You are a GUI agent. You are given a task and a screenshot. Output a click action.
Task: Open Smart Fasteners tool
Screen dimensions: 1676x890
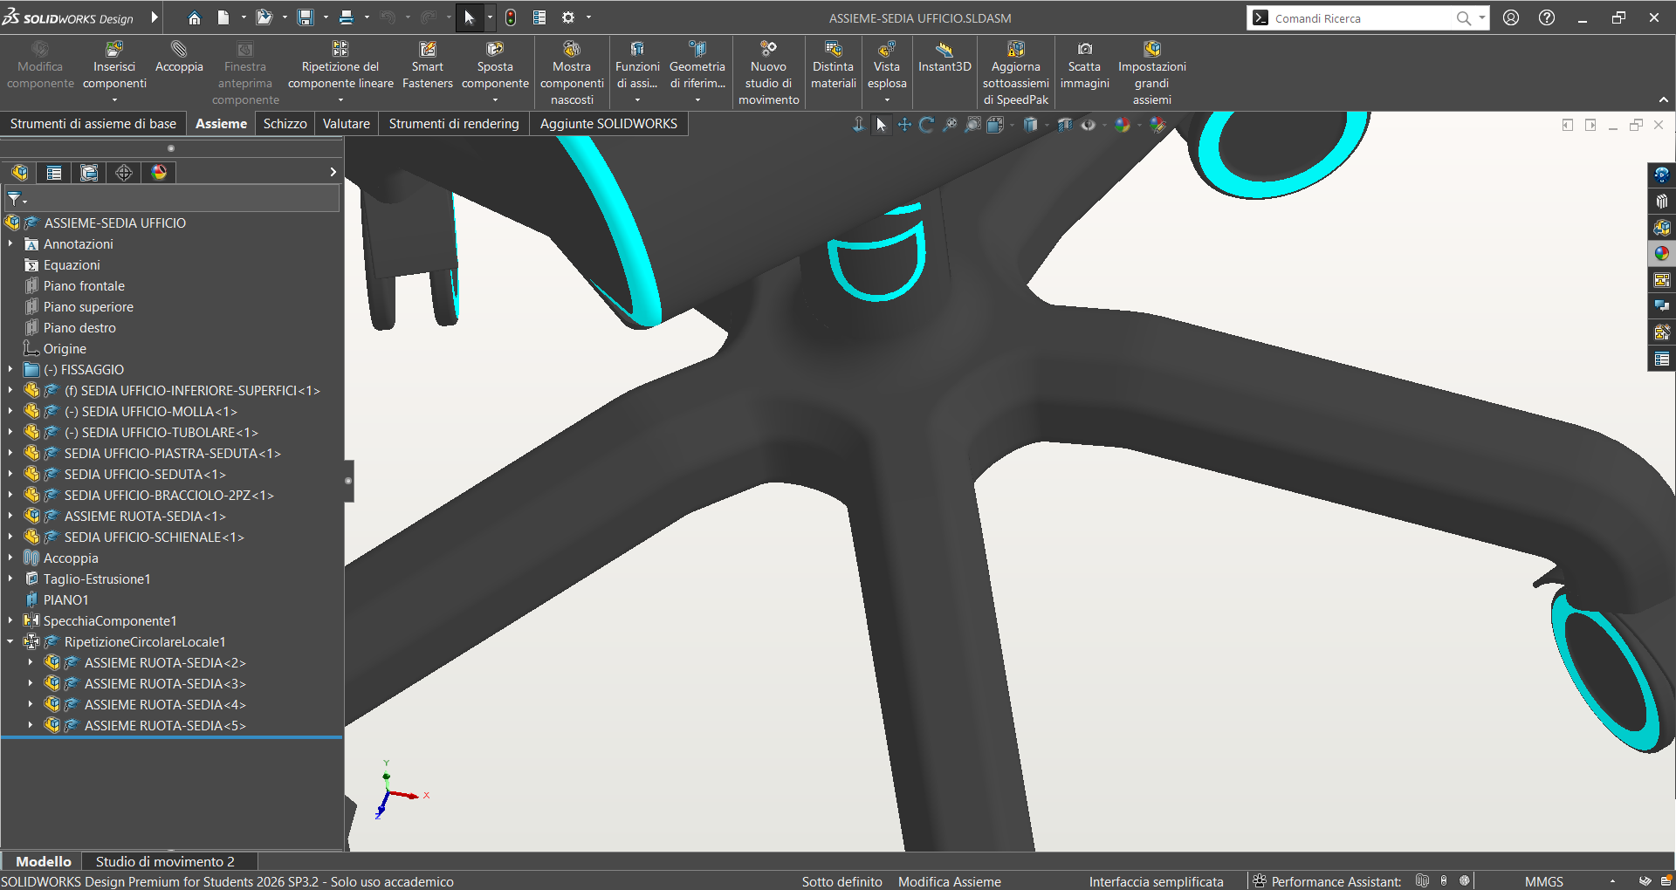(428, 65)
